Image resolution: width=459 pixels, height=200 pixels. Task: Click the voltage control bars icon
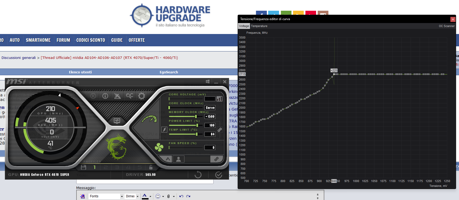coord(219,99)
